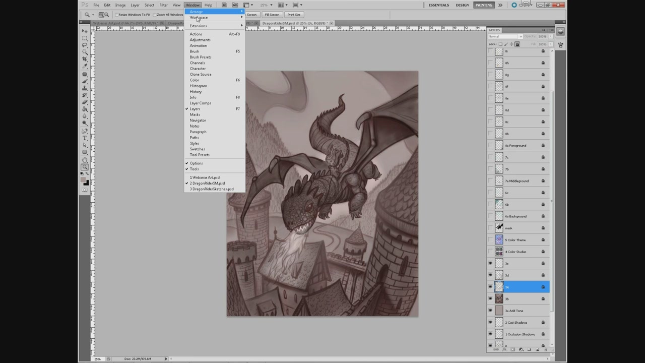Enable Resize Windows To Fit checkbox
Screen dimensions: 645x363
pos(117,15)
